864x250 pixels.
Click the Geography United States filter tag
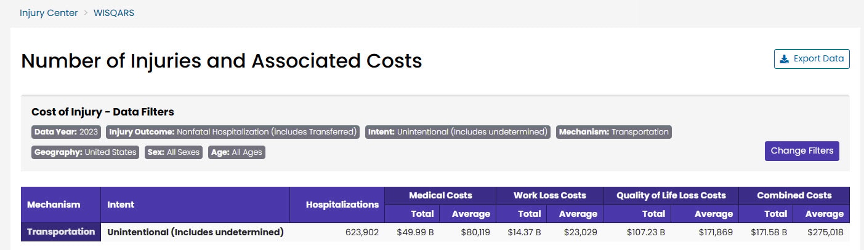86,152
